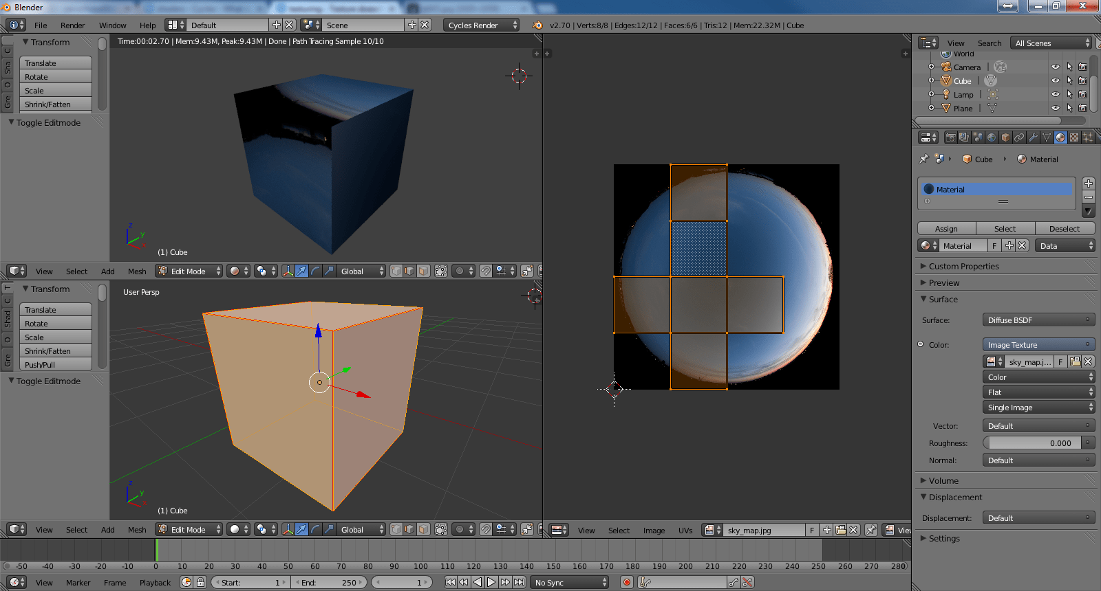Open Constraints properties tab chain icon
Viewport: 1101px width, 591px height.
point(1019,137)
